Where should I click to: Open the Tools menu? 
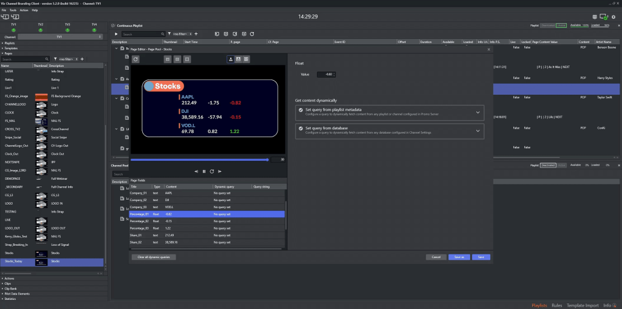(x=13, y=10)
